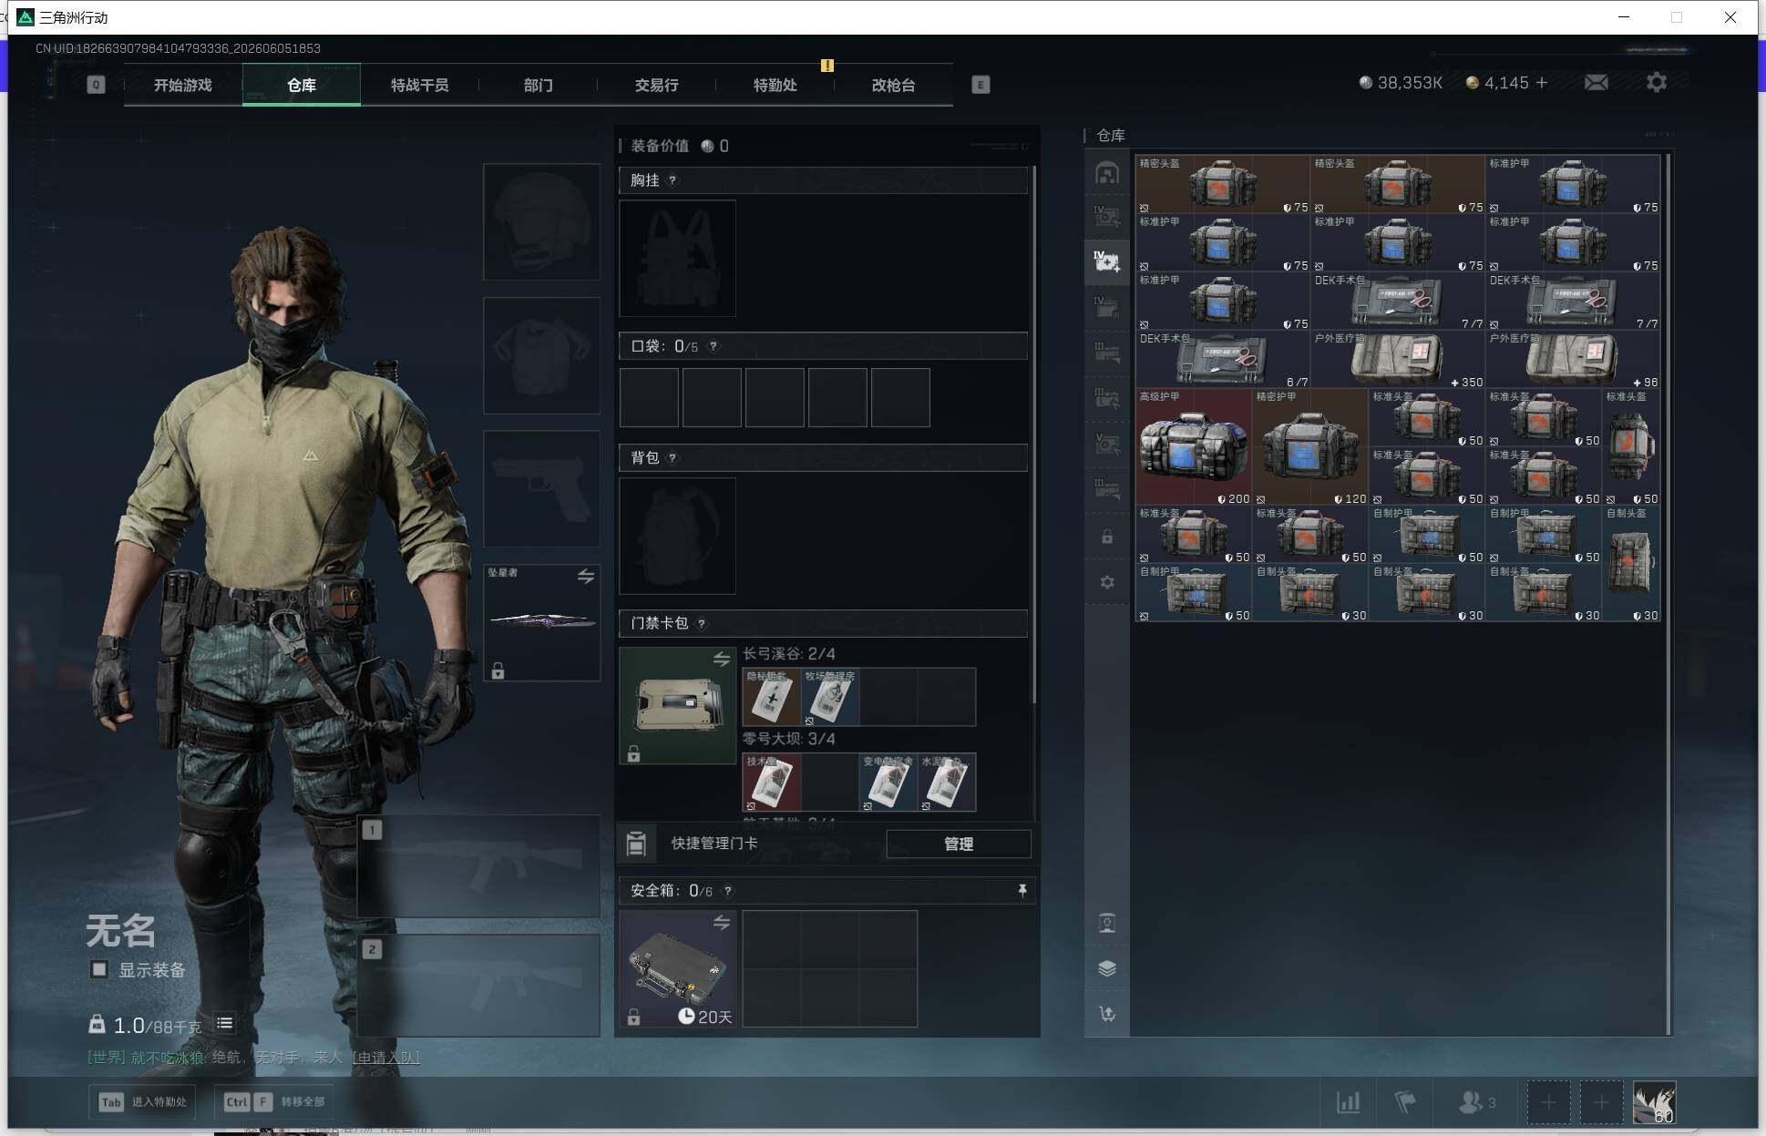Open the mail inbox envelope icon
1766x1136 pixels.
[x=1596, y=83]
